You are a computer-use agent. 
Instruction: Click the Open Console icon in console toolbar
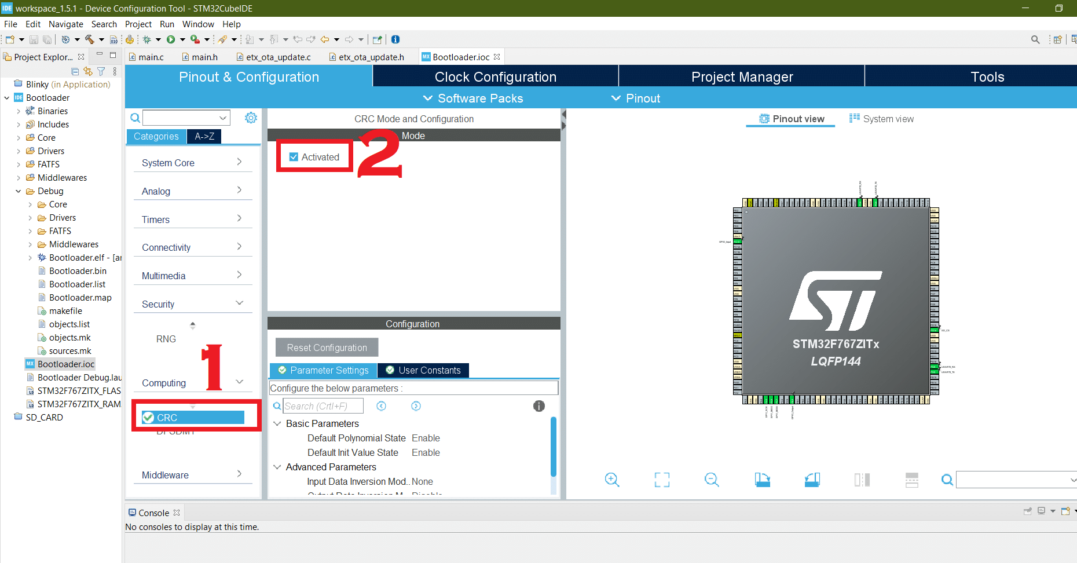click(1065, 511)
